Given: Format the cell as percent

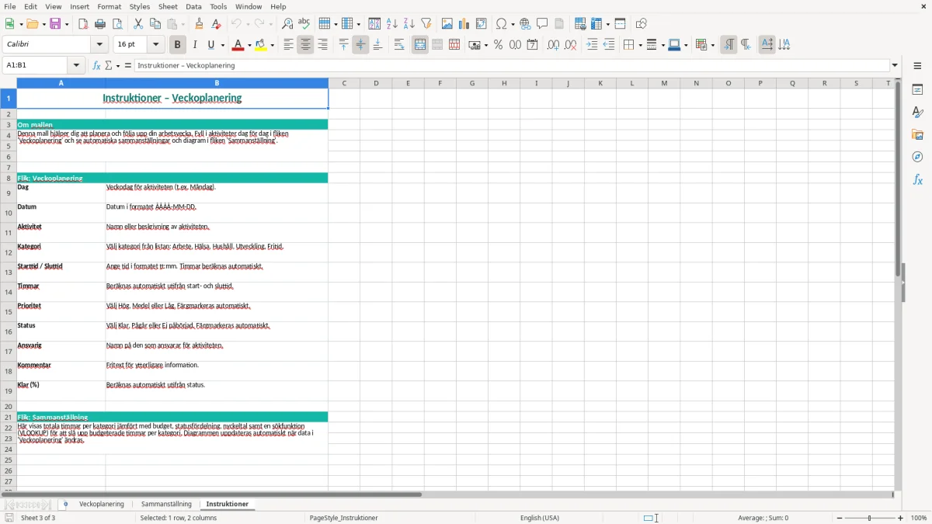Looking at the screenshot, I should pyautogui.click(x=498, y=45).
